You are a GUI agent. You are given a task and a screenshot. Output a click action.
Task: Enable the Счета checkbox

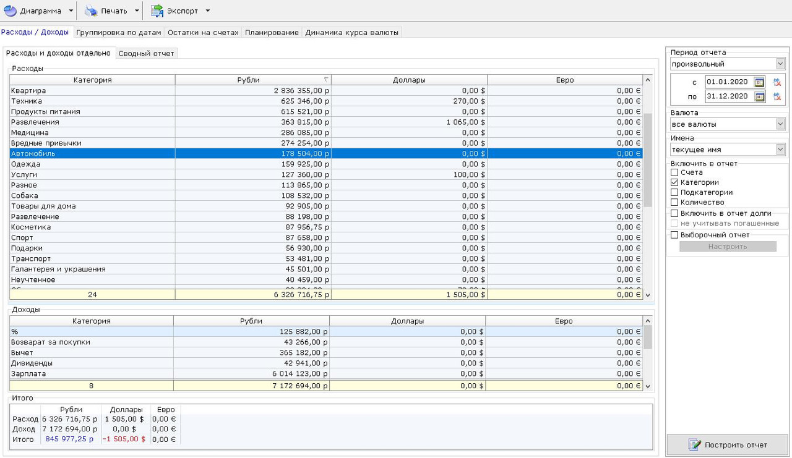(x=674, y=172)
